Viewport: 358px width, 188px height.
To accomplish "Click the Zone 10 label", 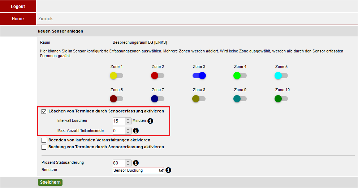I will 282,90.
